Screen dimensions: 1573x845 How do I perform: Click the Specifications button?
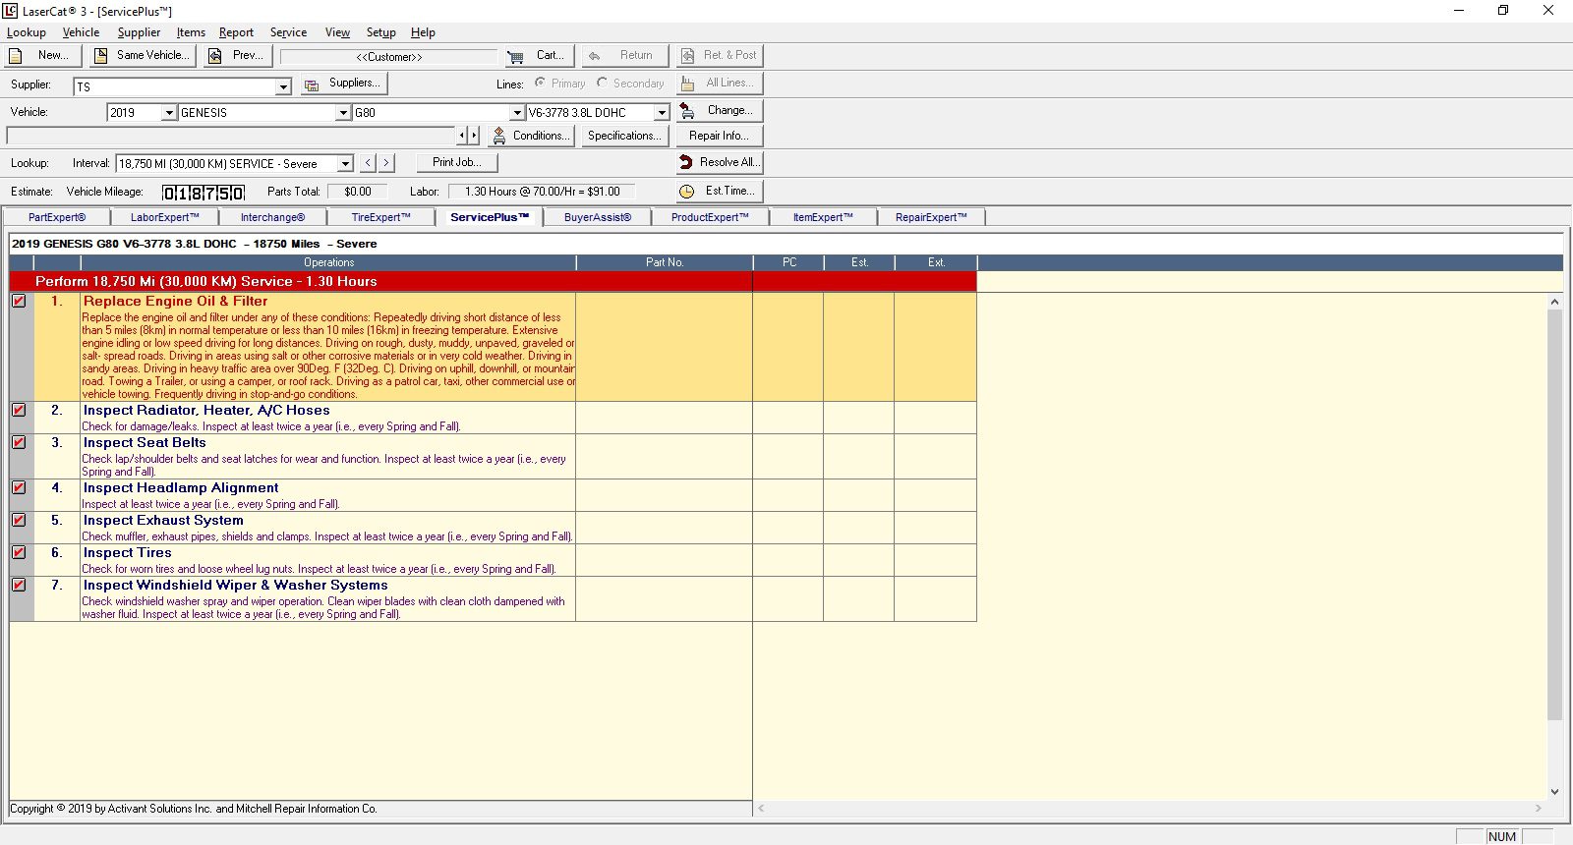click(x=623, y=136)
